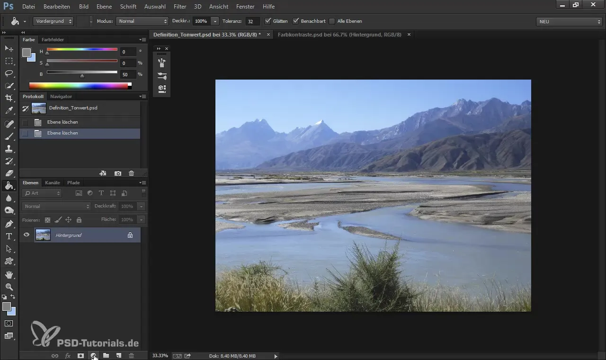The height and width of the screenshot is (360, 606).
Task: Select the Brush tool
Action: [9, 136]
